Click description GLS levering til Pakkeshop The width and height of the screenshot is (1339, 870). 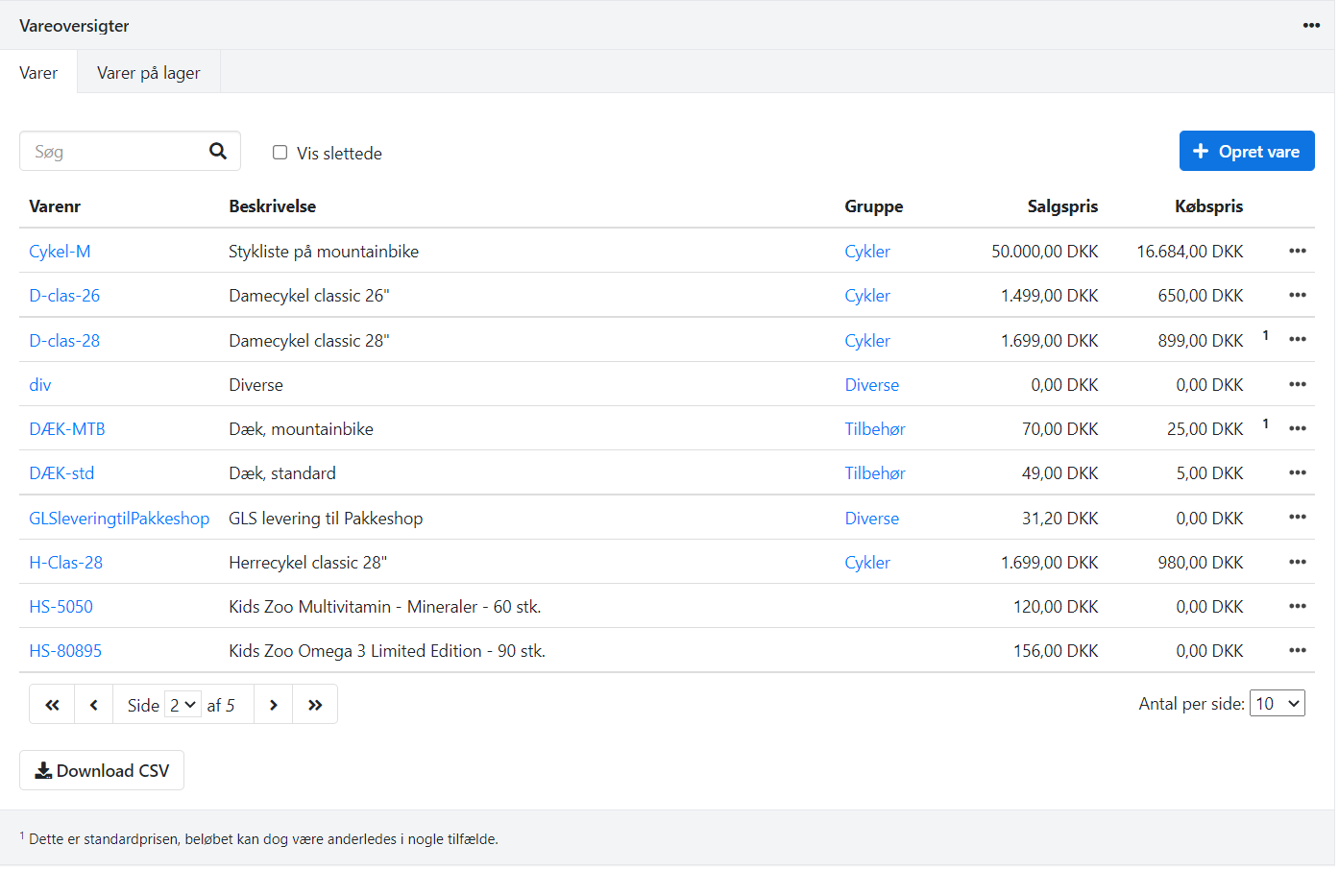tap(326, 519)
